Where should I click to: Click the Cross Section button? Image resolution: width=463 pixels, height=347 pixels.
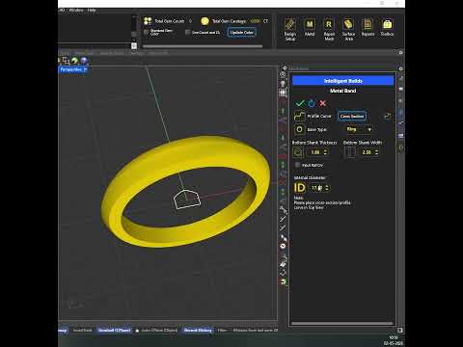click(x=352, y=116)
